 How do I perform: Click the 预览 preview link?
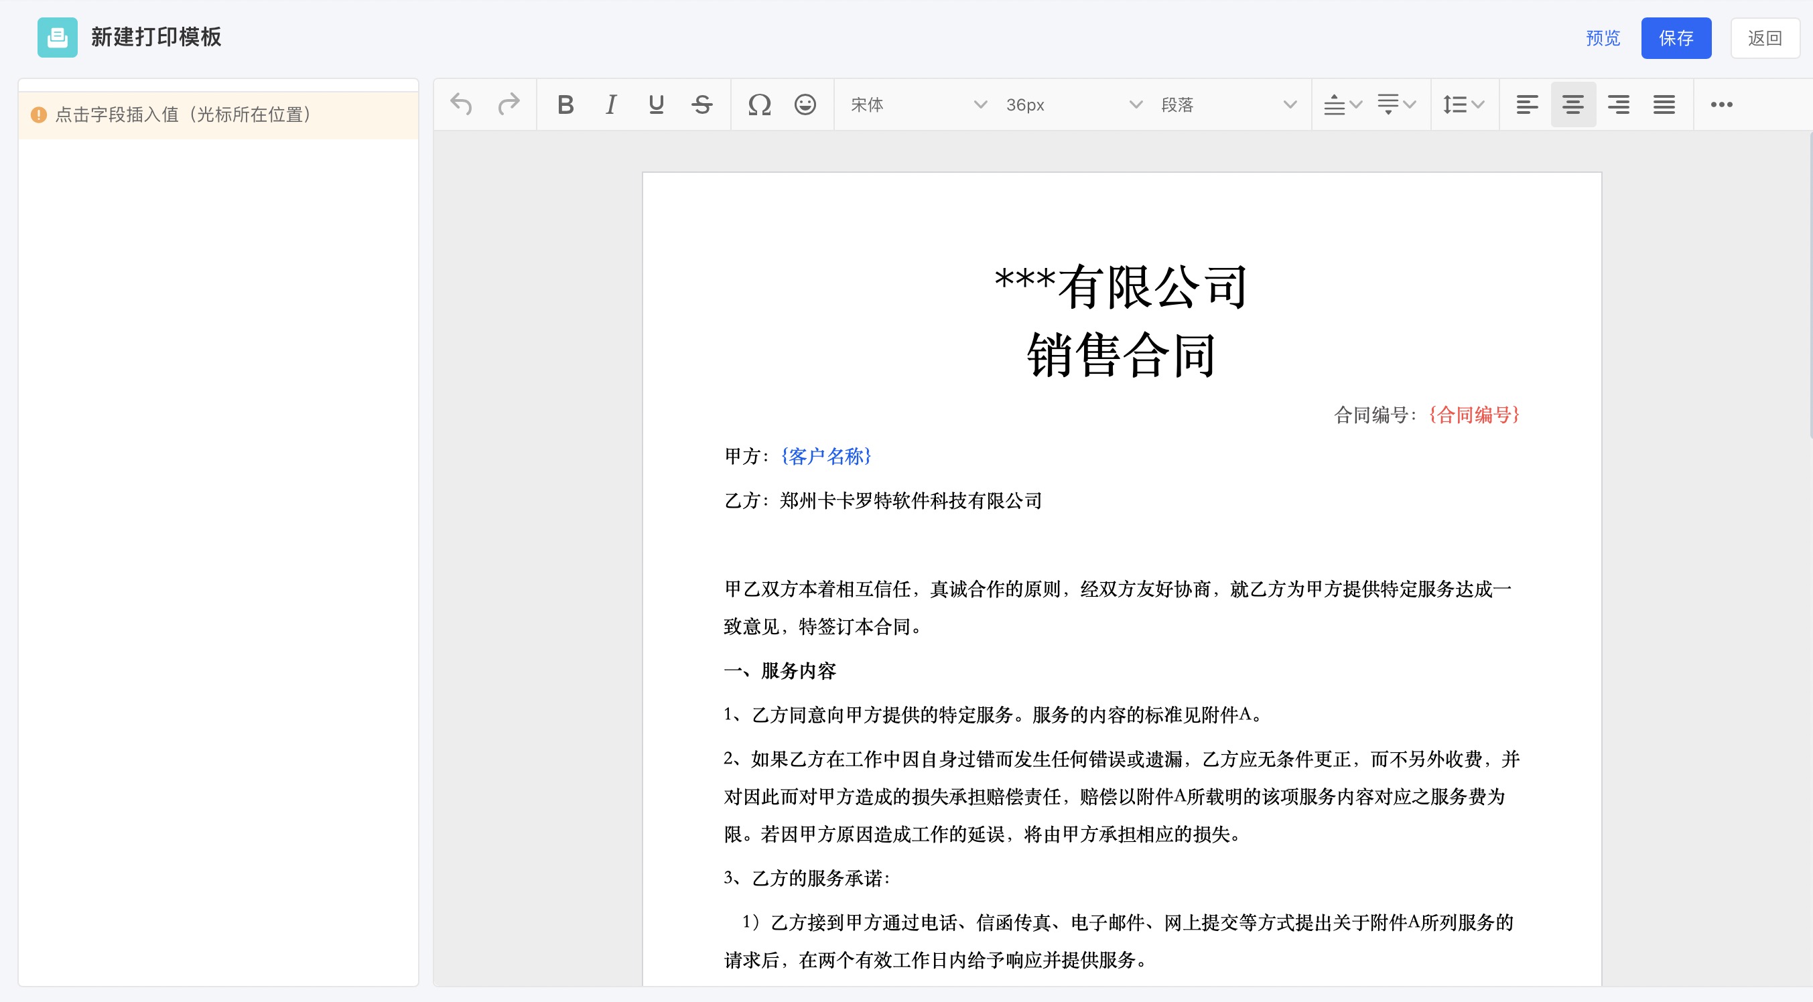tap(1603, 38)
